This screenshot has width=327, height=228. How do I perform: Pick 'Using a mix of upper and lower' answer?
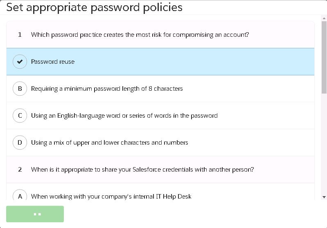tap(109, 143)
